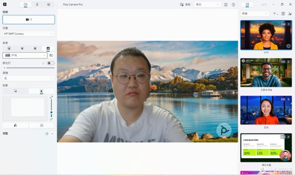Select the virtual background replace icon

click(48, 48)
